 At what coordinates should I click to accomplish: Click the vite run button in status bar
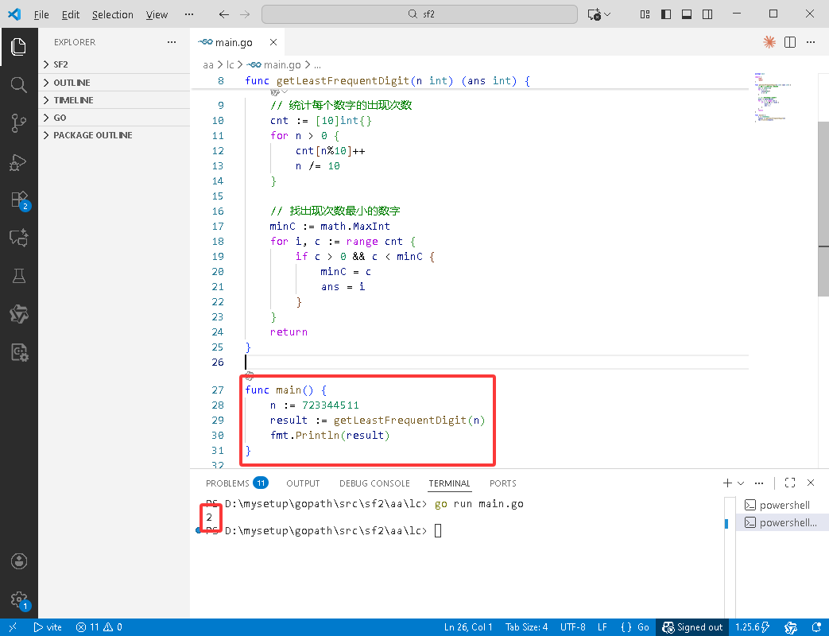tap(48, 627)
